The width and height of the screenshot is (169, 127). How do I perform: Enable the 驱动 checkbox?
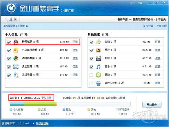point(91,75)
